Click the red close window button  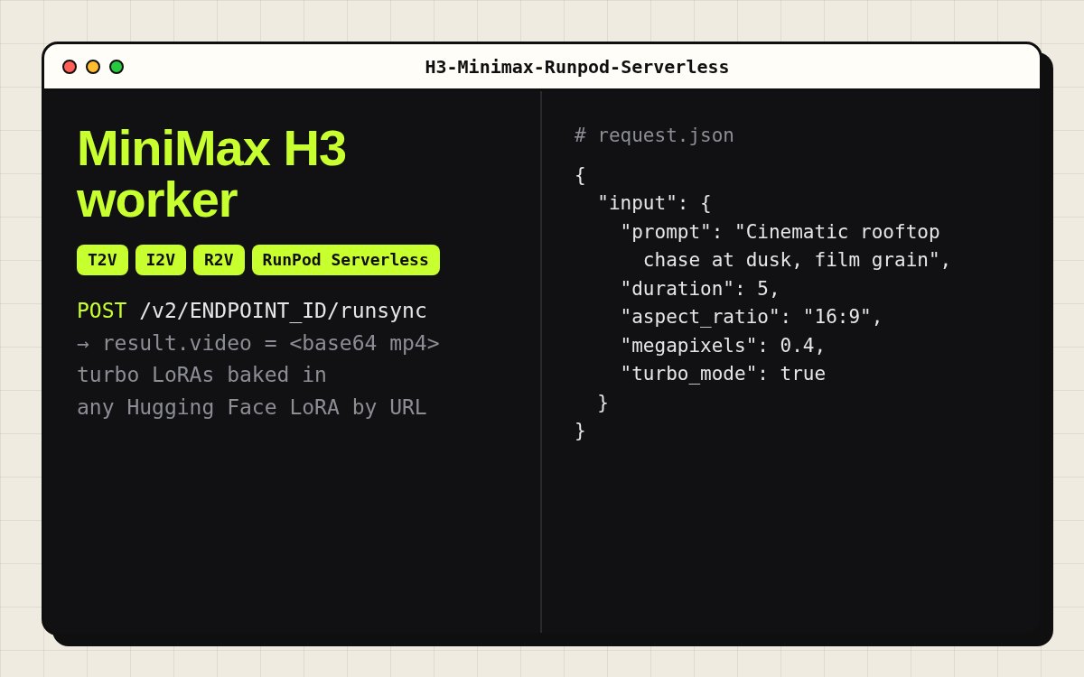[70, 67]
